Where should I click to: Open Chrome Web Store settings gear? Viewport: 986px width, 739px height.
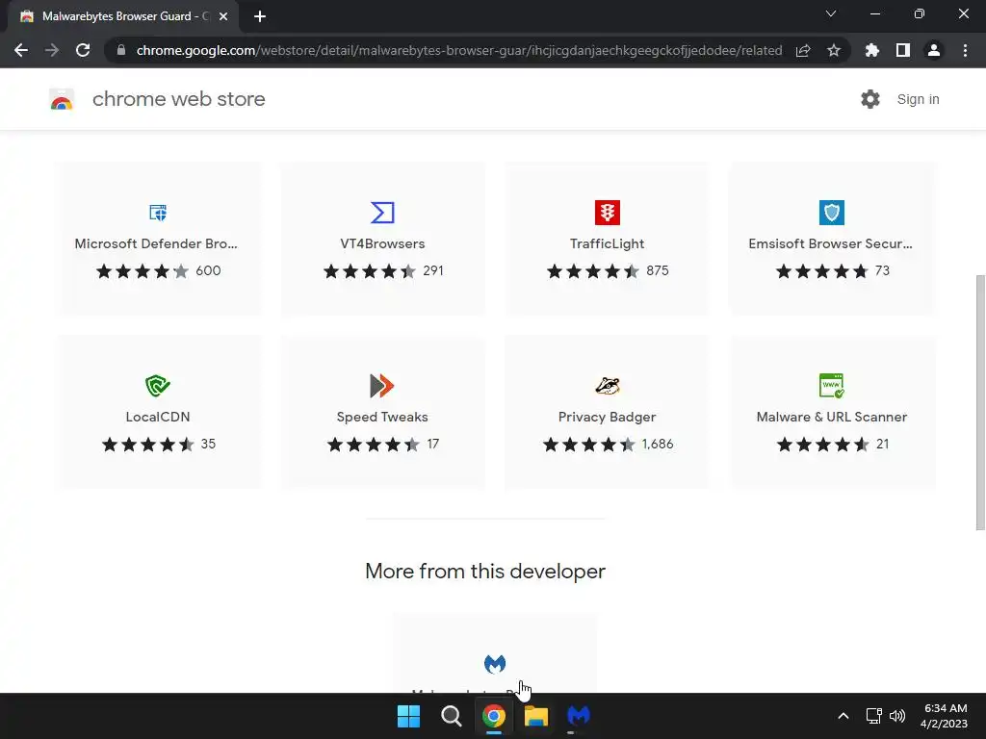870,99
